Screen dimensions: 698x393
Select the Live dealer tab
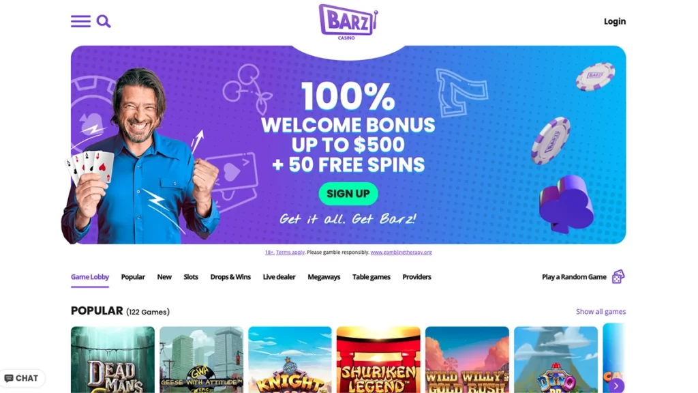(279, 277)
